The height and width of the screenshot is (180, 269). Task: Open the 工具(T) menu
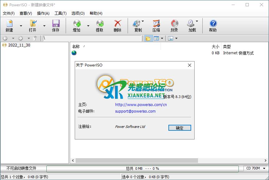60,13
